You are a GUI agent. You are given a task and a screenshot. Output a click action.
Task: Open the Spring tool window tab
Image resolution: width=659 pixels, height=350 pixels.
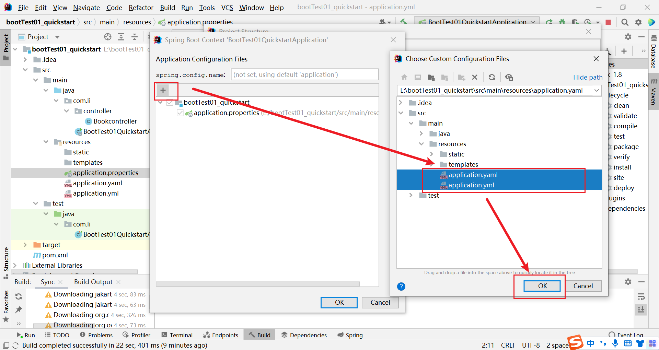click(350, 335)
